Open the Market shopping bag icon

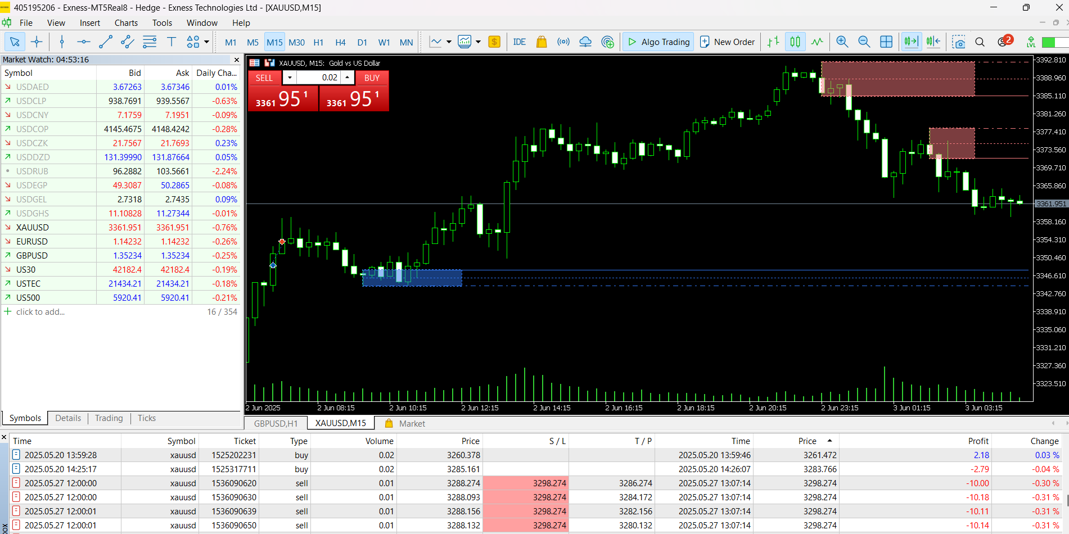click(542, 42)
